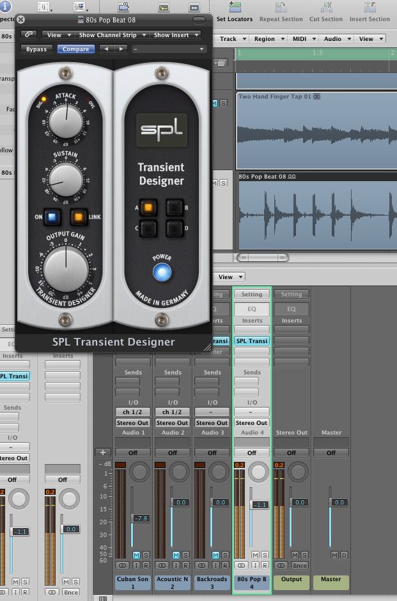The height and width of the screenshot is (601, 397).
Task: Click the chain link icon in plug-in header
Action: 29,35
